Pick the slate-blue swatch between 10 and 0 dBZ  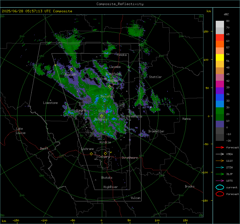[220, 124]
